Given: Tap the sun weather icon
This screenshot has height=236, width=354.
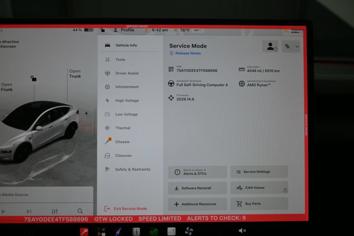Looking at the screenshot, I should pyautogui.click(x=175, y=30).
